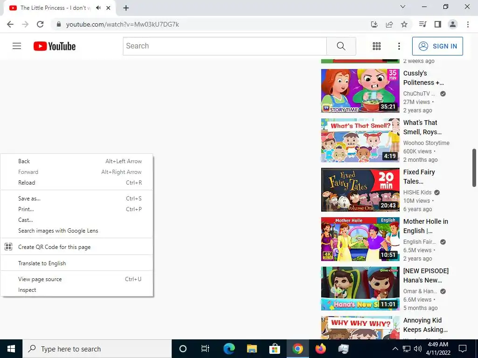478x358 pixels.
Task: Select Inspect in the context menu
Action: [x=77, y=290]
